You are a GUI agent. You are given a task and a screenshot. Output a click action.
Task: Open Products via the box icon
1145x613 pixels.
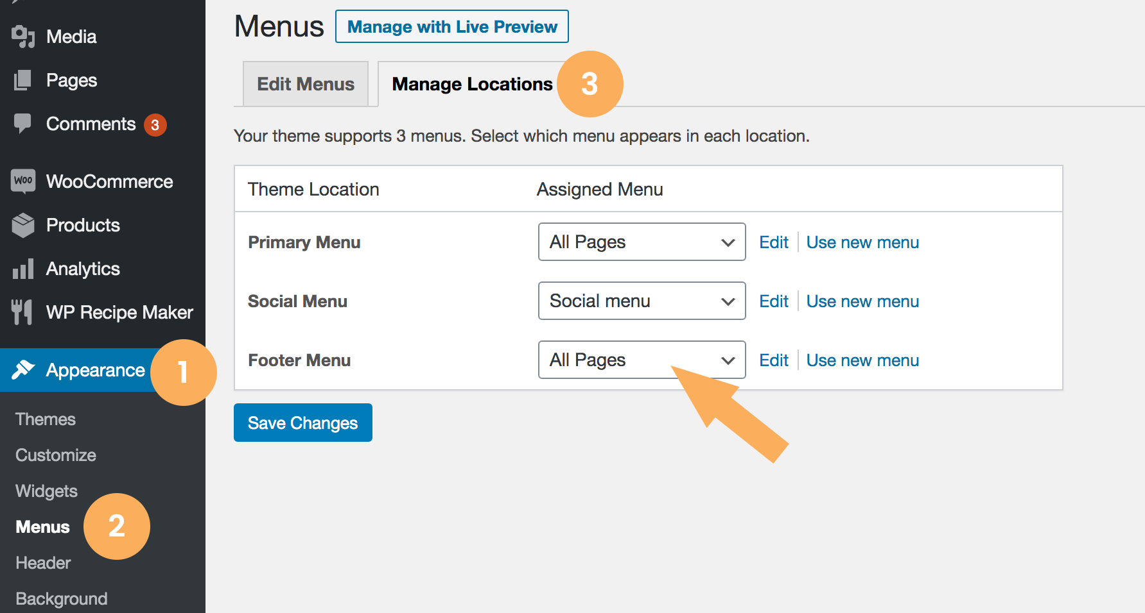click(x=23, y=225)
